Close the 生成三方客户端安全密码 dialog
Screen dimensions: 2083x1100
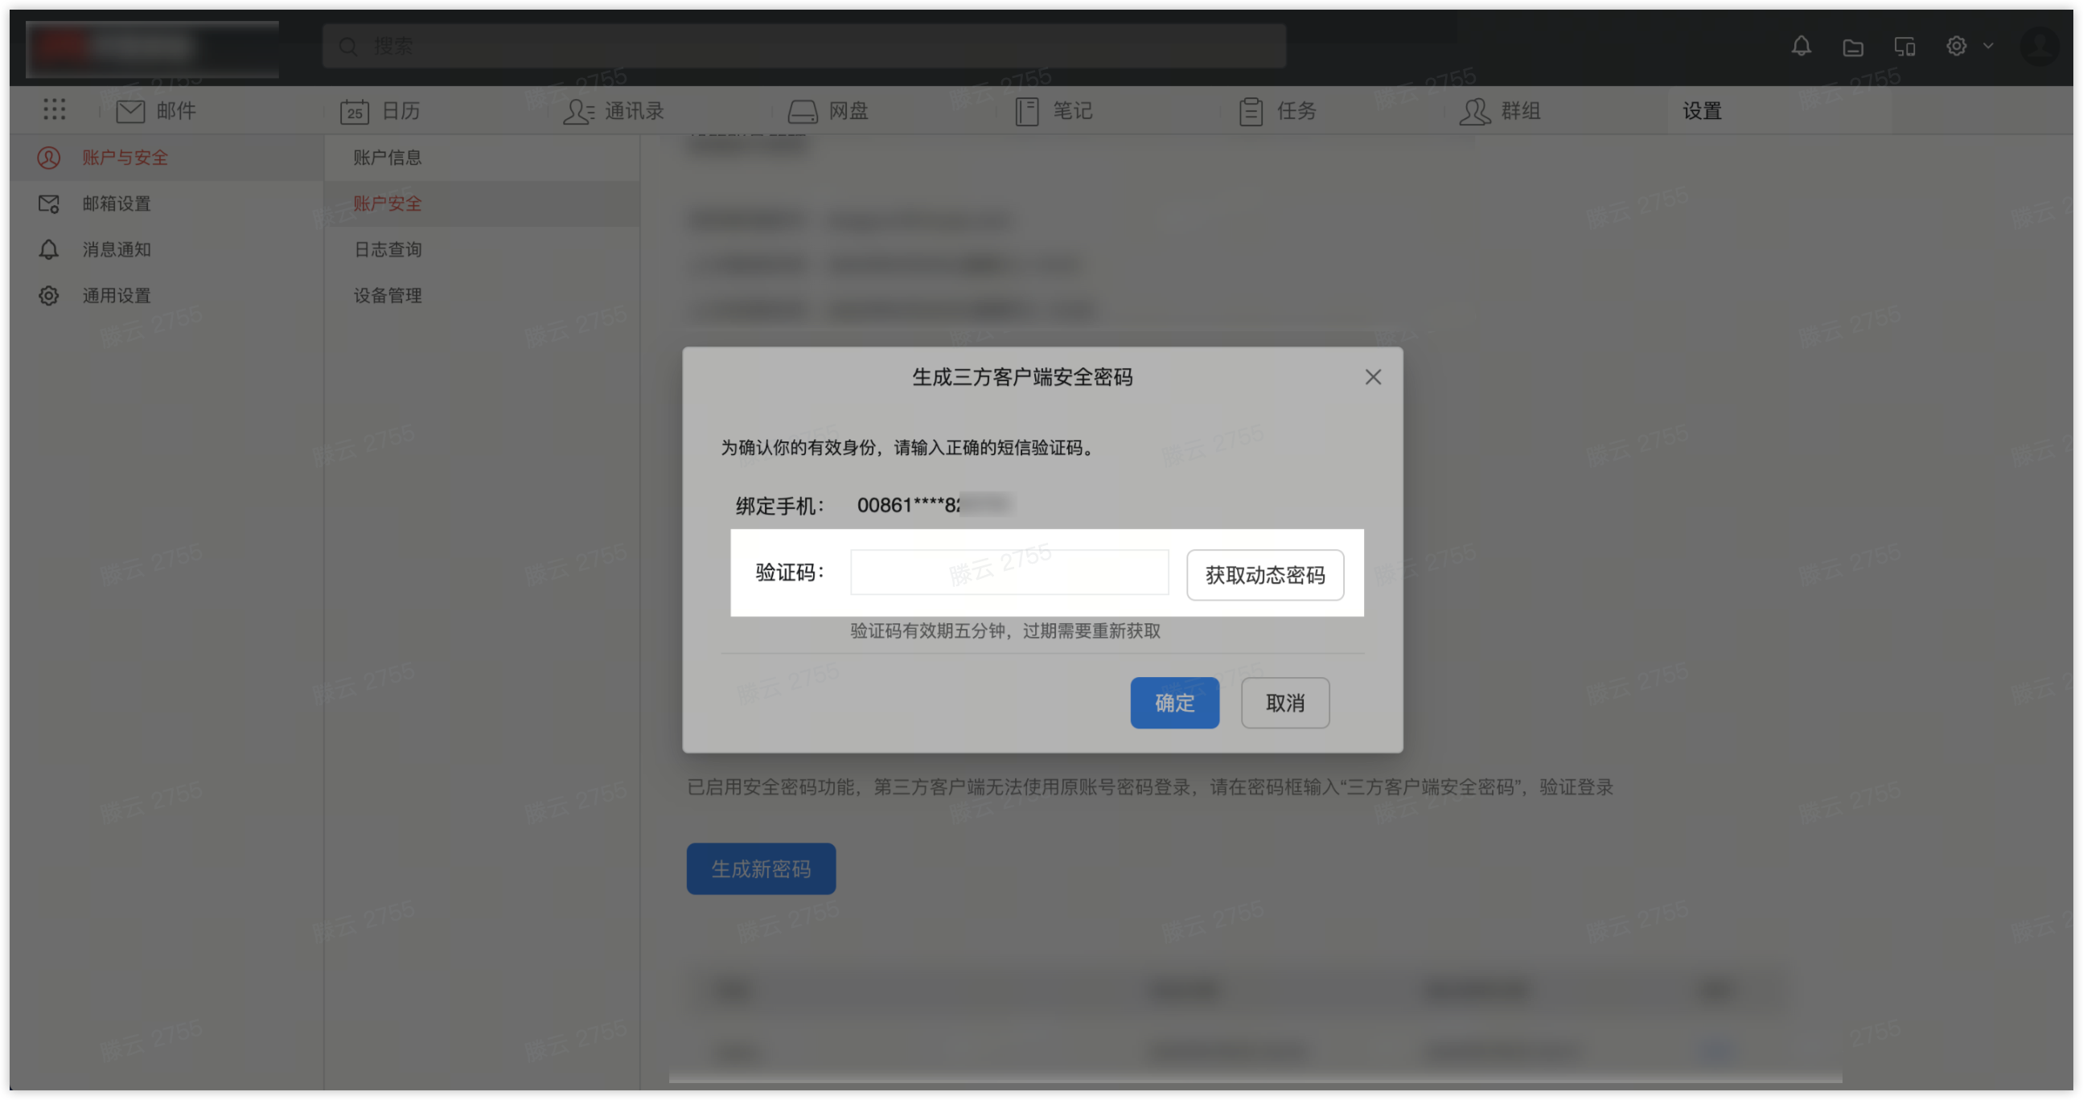[x=1372, y=377]
